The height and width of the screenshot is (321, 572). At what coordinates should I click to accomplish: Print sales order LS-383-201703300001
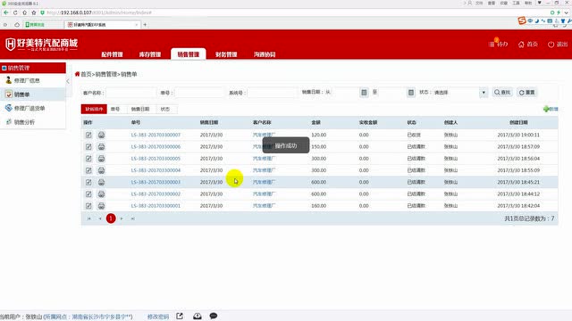pyautogui.click(x=101, y=206)
